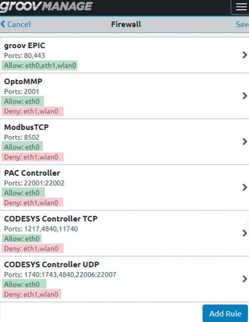Open OptoMMP rule details arrow
249x322 pixels.
pyautogui.click(x=245, y=96)
